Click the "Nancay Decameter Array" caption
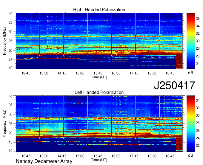 coord(44,161)
